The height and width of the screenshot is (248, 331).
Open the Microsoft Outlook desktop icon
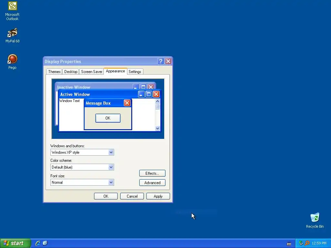click(x=12, y=11)
